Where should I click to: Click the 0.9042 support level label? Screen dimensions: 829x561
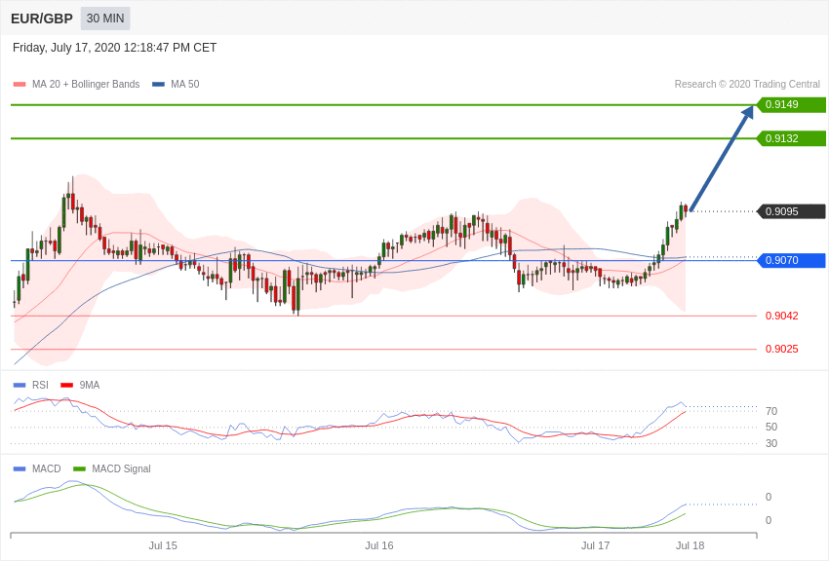point(782,316)
